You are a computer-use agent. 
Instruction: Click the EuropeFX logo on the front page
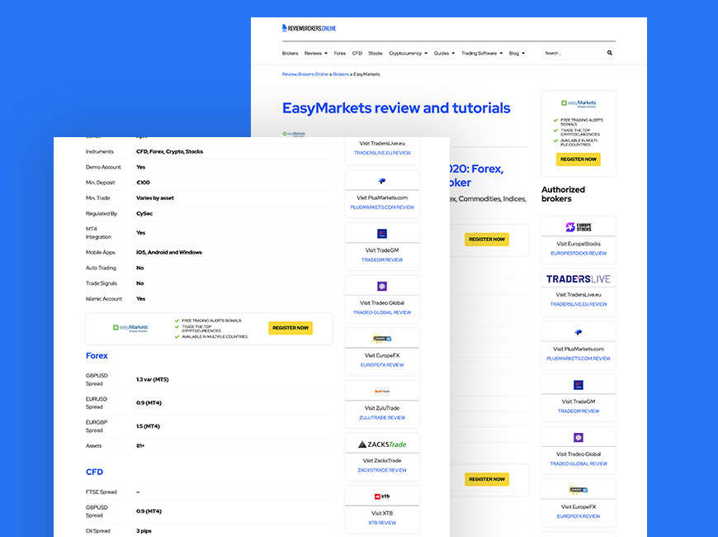[x=382, y=339]
